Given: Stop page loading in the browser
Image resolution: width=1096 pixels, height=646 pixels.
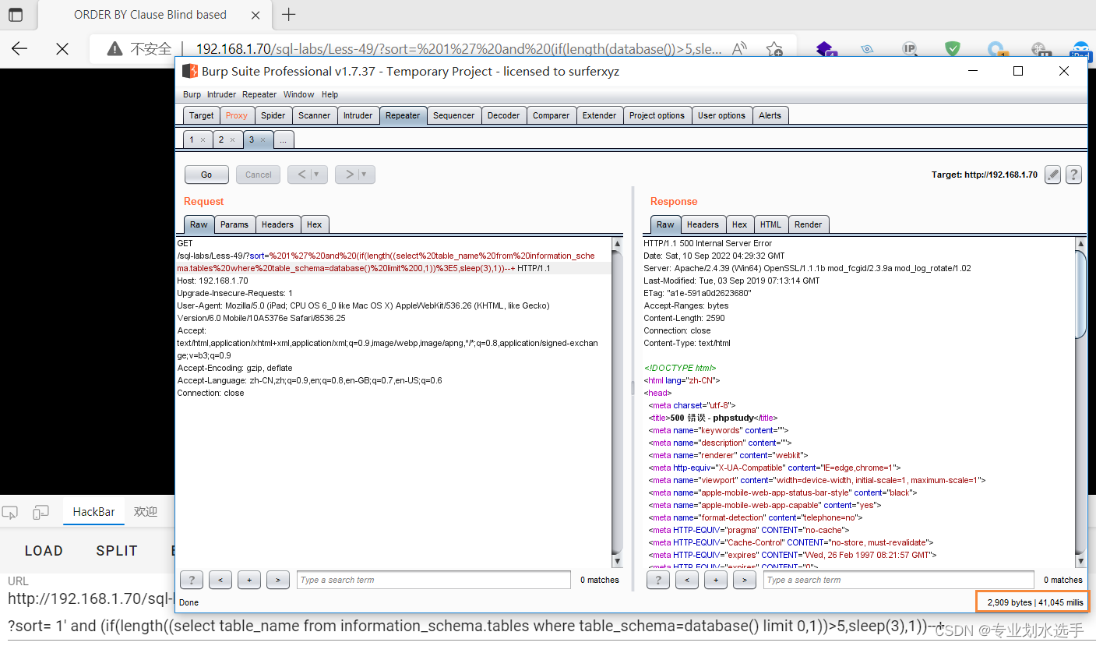Looking at the screenshot, I should pyautogui.click(x=62, y=48).
